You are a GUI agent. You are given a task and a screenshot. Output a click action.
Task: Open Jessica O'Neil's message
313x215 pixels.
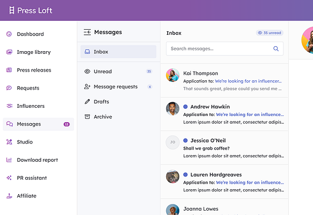[x=224, y=148]
